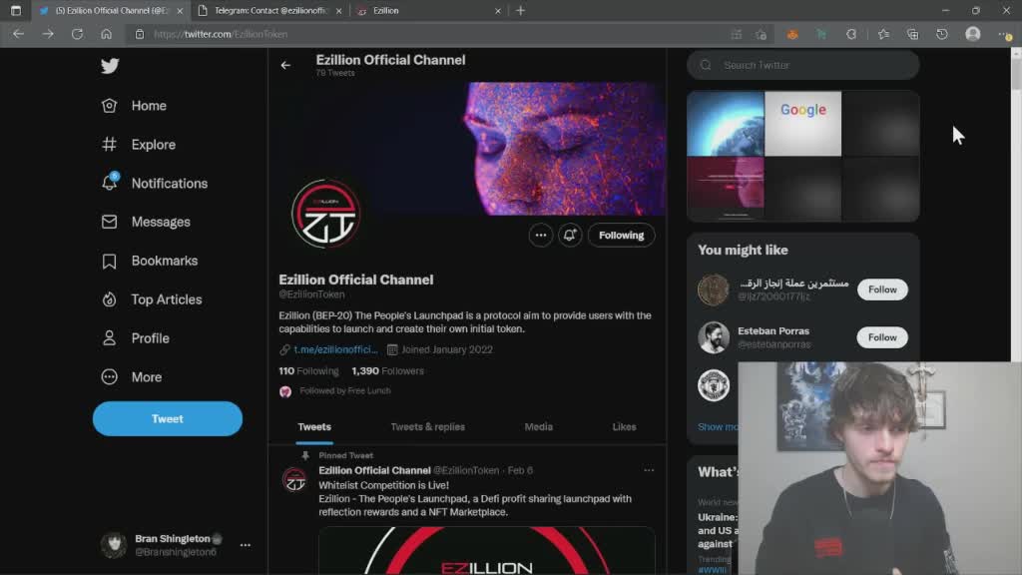This screenshot has width=1022, height=575.
Task: Open the Ezillion banner image
Action: point(467,148)
